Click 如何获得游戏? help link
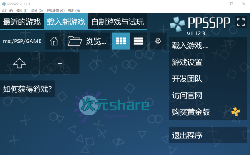Viewport: 250px width, 155px height. point(27,89)
